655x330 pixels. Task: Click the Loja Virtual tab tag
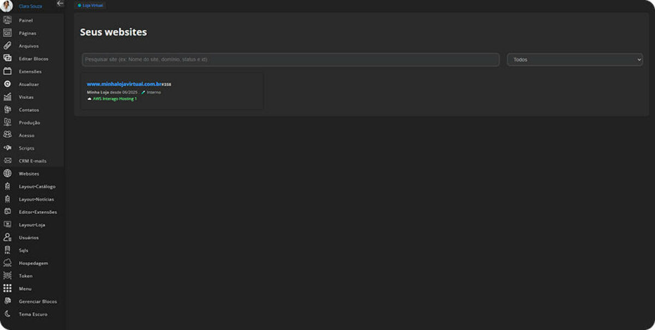pyautogui.click(x=90, y=5)
